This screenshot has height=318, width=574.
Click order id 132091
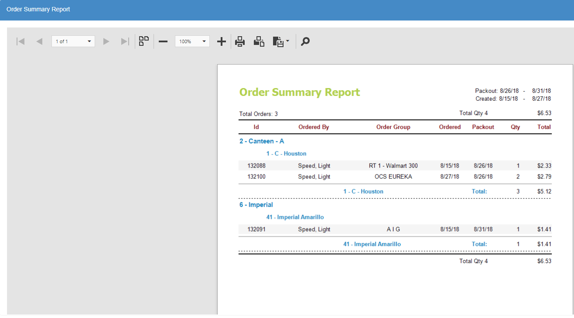[256, 229]
